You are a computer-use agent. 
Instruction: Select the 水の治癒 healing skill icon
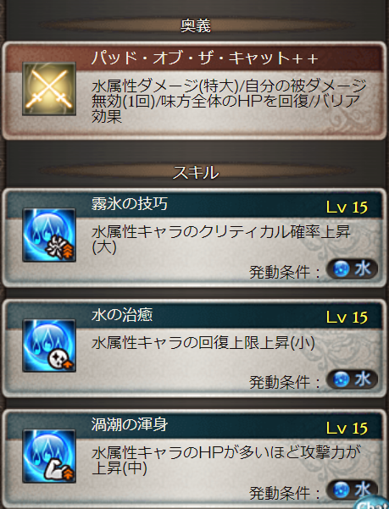(49, 346)
